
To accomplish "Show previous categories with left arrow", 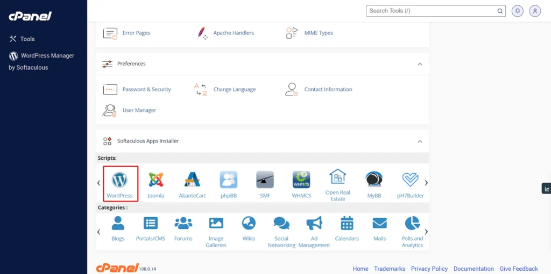I will coord(99,232).
